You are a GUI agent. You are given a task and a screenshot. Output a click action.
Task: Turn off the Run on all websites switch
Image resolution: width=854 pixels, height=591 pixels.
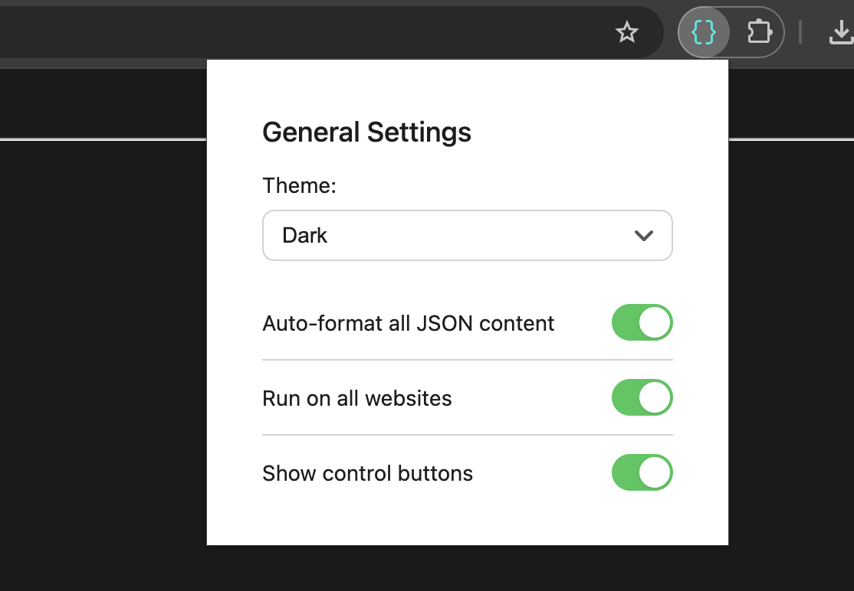642,398
